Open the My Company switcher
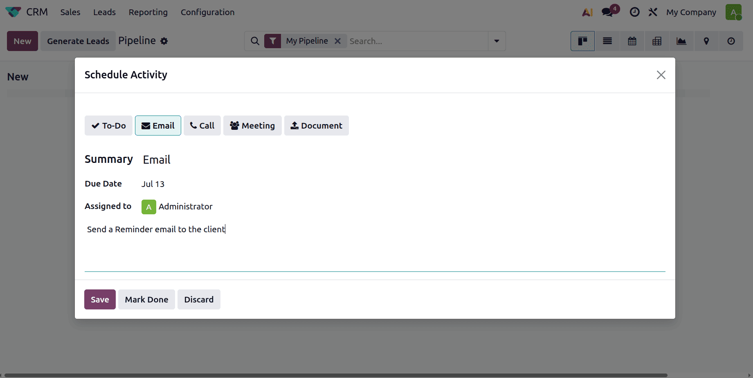 click(691, 12)
